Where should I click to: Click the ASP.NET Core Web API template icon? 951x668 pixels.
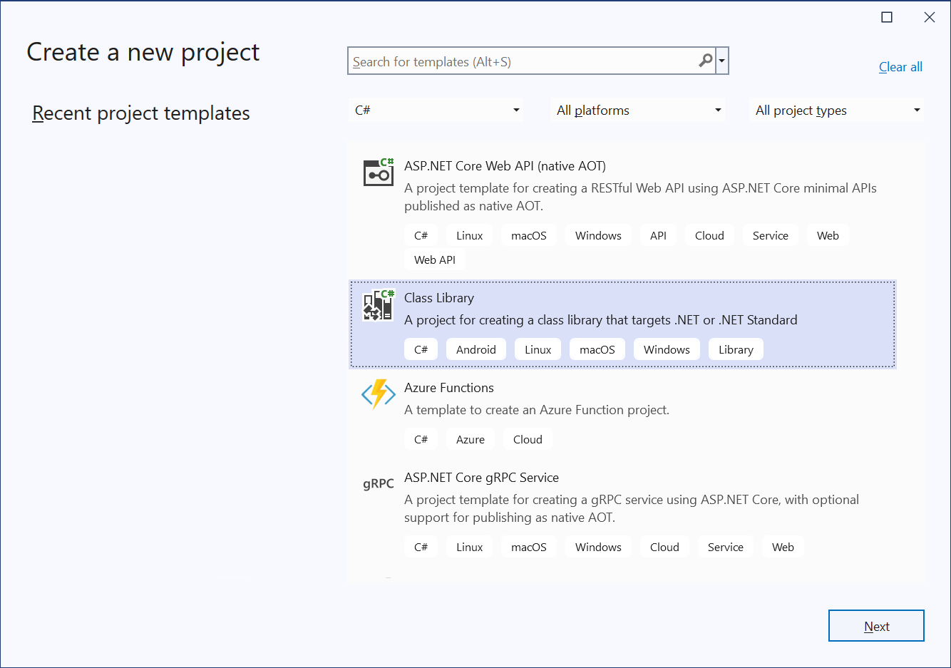(379, 172)
